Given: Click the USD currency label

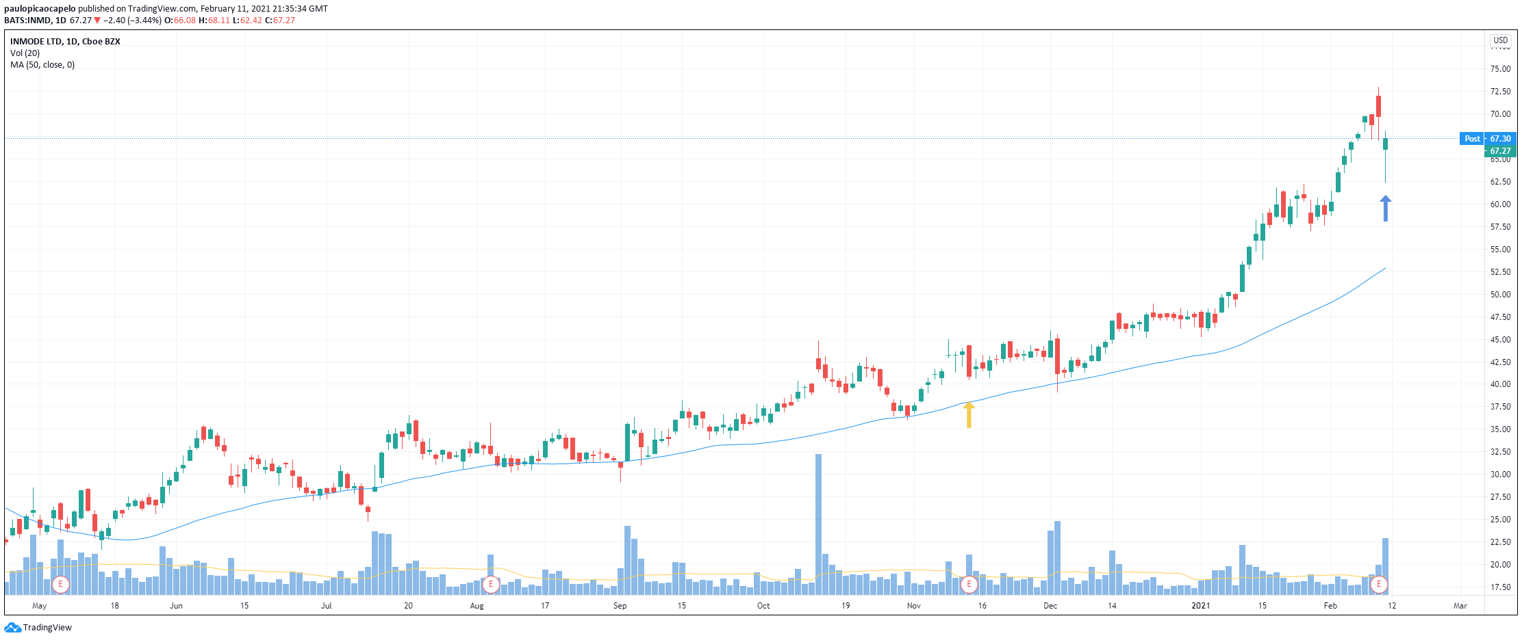Looking at the screenshot, I should [1501, 40].
